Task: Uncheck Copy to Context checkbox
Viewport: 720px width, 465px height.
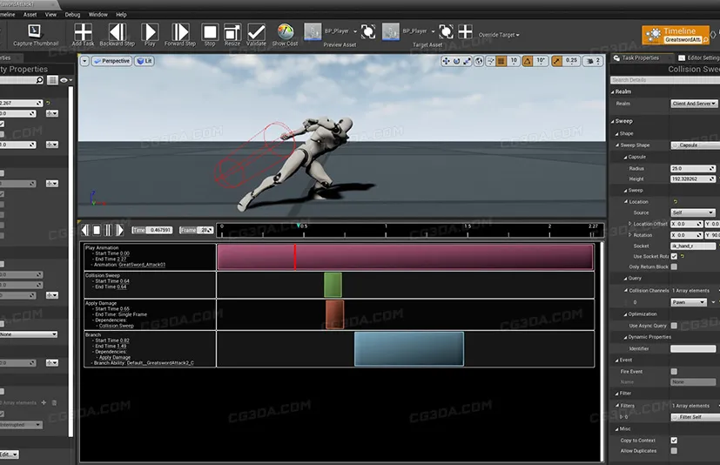Action: tap(674, 441)
